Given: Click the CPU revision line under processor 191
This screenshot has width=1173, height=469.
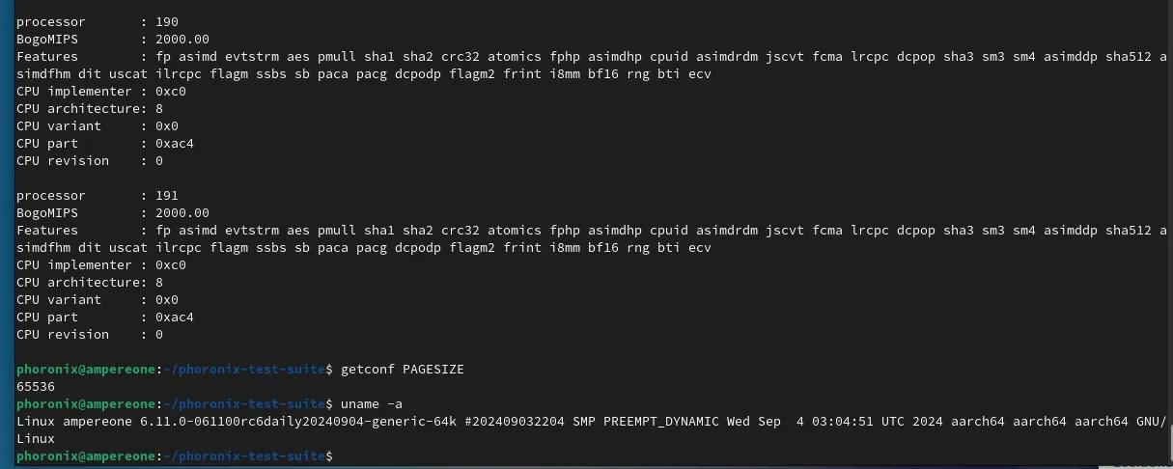Looking at the screenshot, I should pyautogui.click(x=90, y=334).
